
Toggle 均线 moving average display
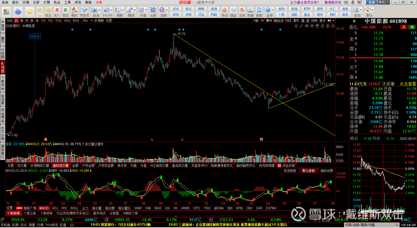288,21
